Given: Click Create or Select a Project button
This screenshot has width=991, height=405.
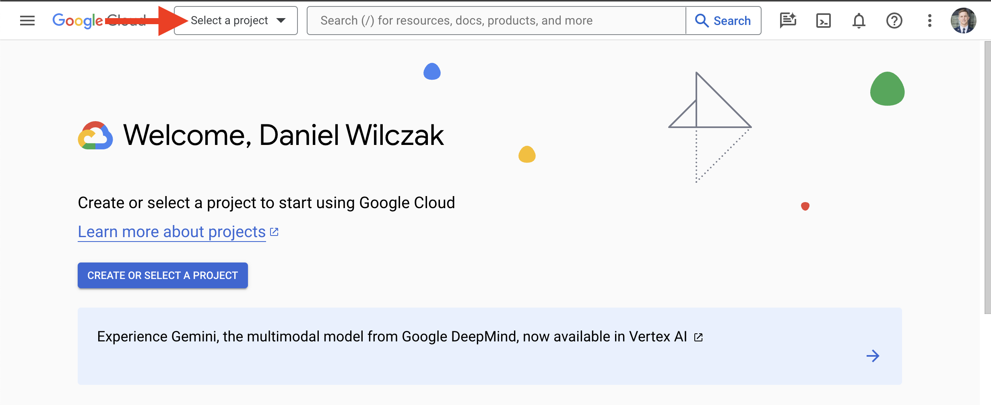Looking at the screenshot, I should click(x=163, y=275).
